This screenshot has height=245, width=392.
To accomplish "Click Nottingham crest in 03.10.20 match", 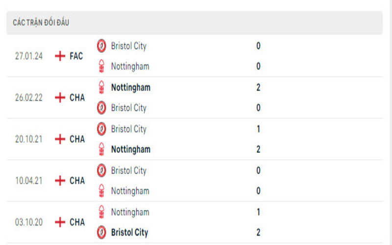I will click(x=101, y=212).
